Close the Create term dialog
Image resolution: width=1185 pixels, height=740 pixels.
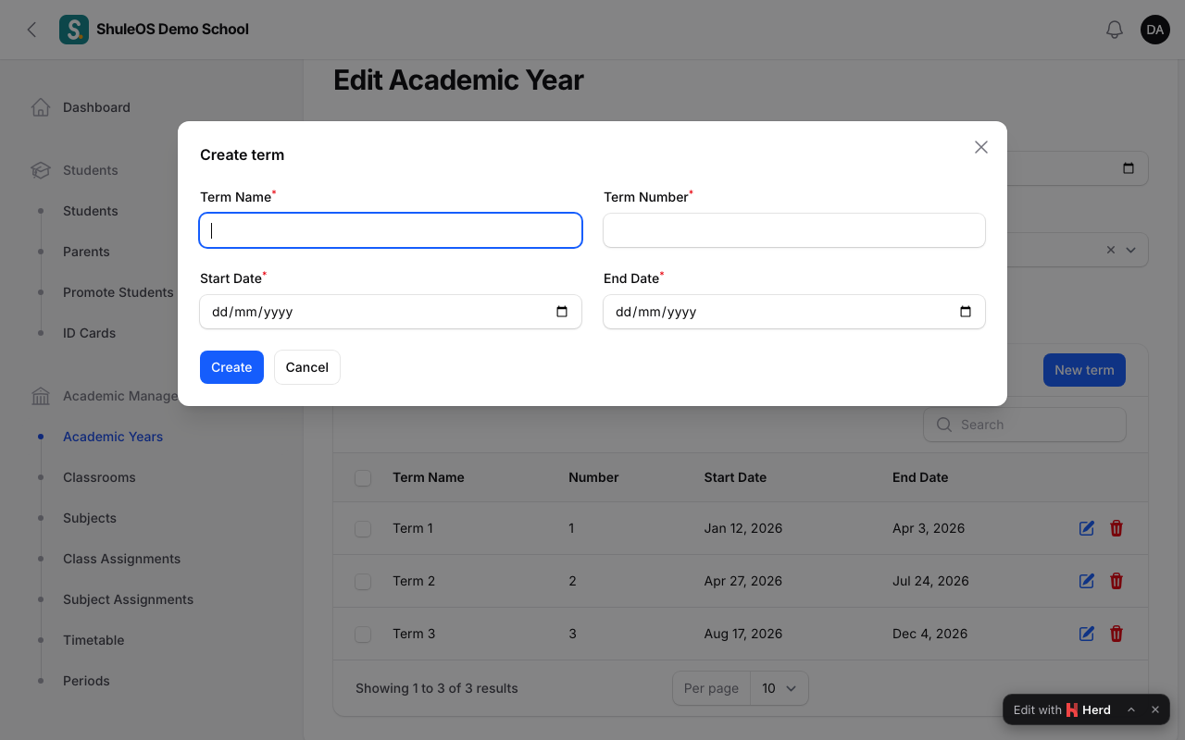coord(981,147)
